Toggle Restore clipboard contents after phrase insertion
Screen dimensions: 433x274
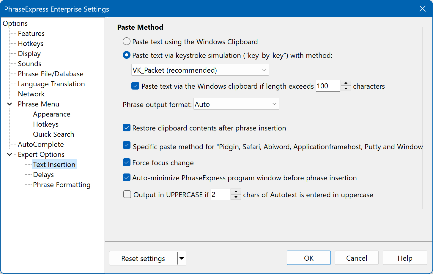click(127, 128)
